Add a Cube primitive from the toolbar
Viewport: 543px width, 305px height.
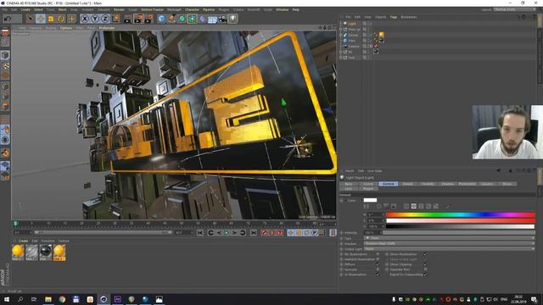pos(162,19)
